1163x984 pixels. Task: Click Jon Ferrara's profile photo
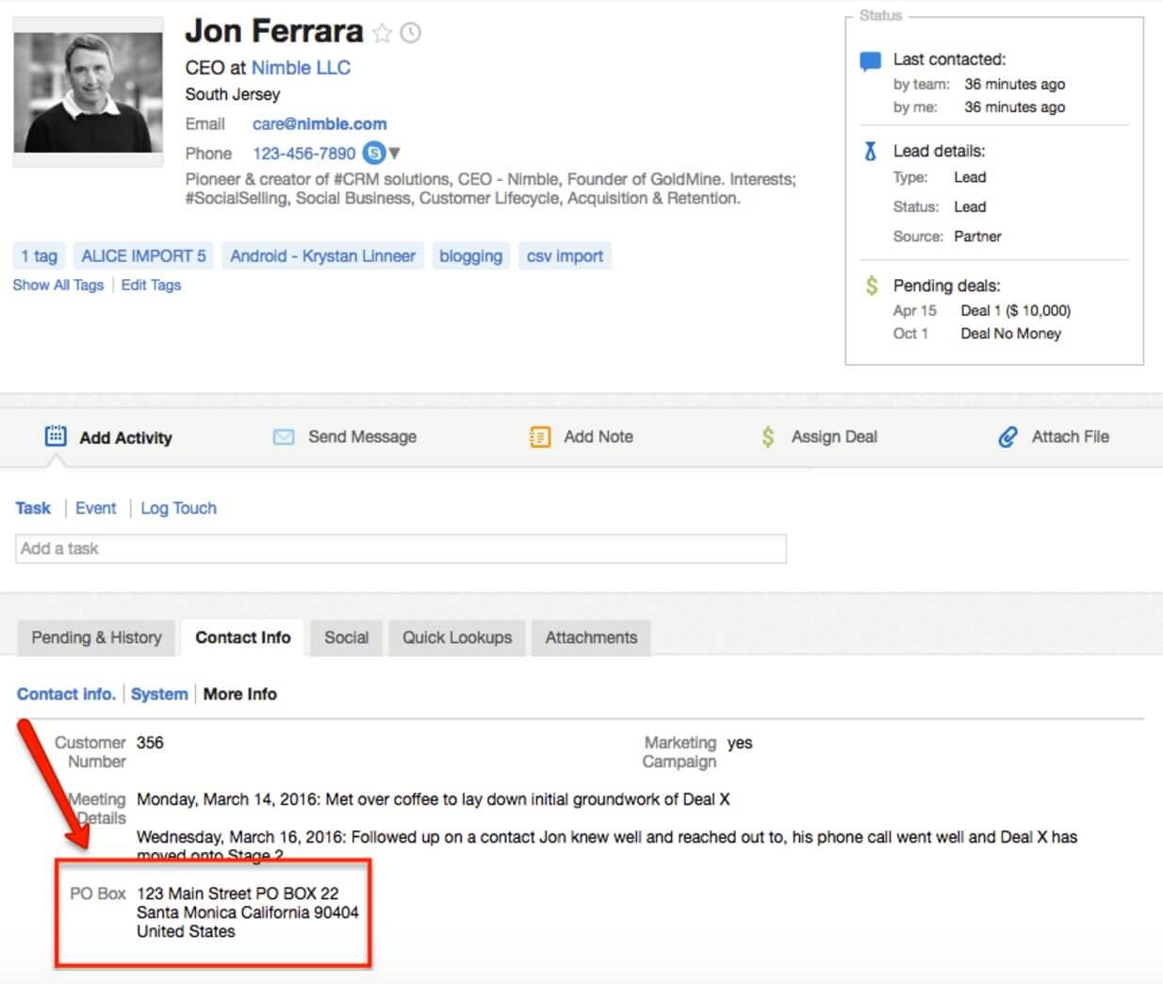coord(88,93)
